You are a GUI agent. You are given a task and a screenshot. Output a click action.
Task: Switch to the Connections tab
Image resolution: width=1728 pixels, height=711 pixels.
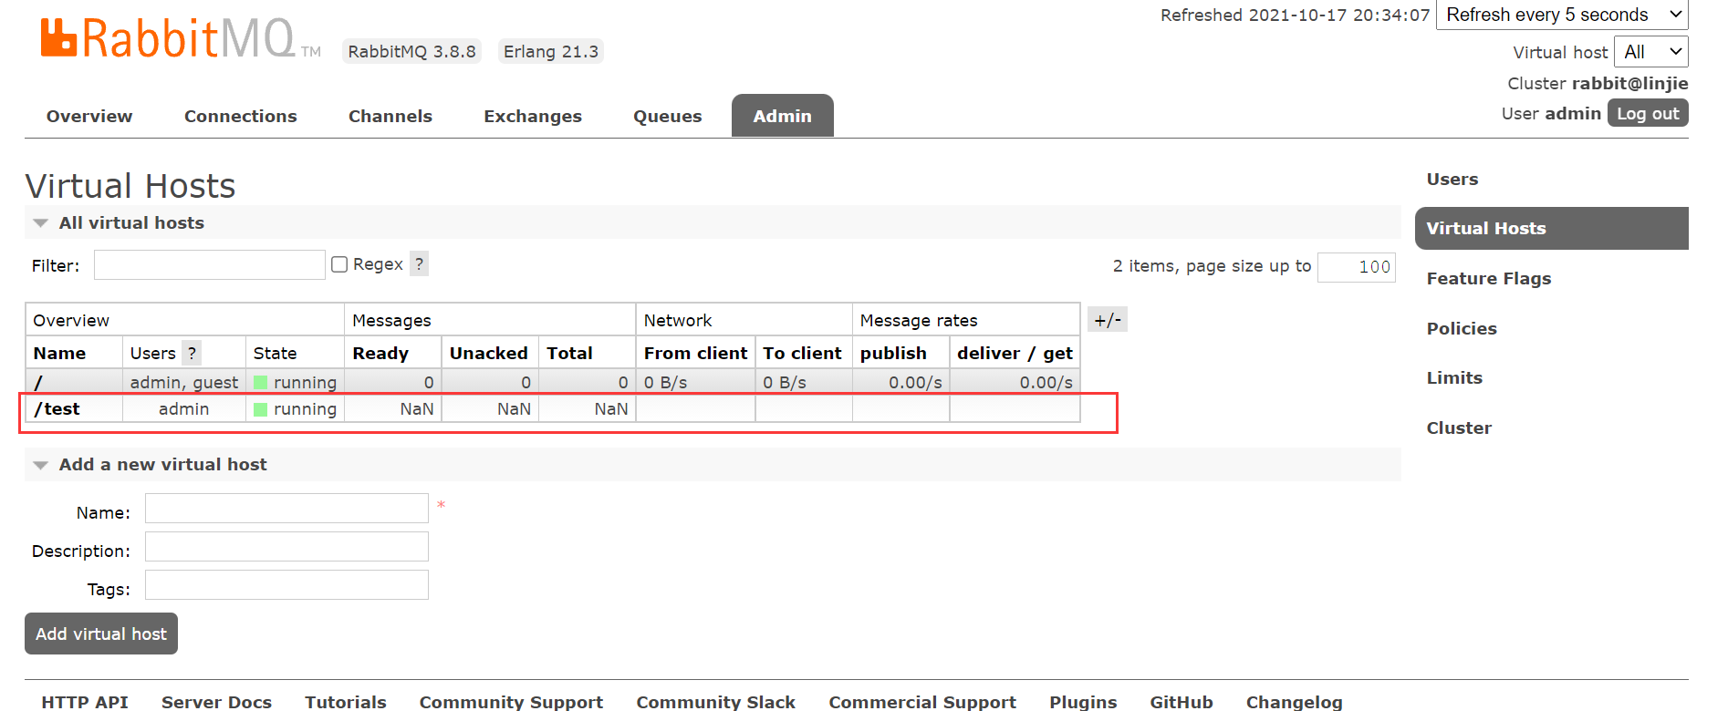pyautogui.click(x=241, y=117)
